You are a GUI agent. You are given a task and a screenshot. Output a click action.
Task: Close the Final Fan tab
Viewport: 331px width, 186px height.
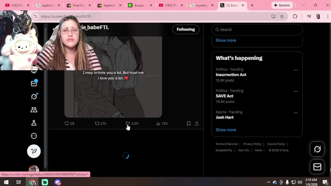tap(89, 5)
